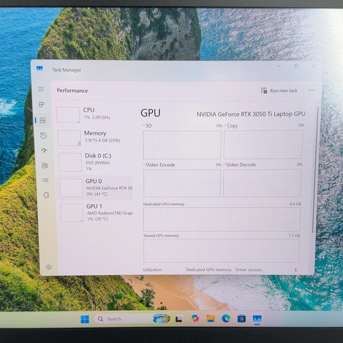
Task: Select the Memory performance item
Action: click(x=94, y=137)
